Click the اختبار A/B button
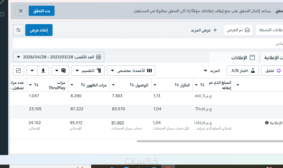The image size is (283, 168). click(243, 71)
